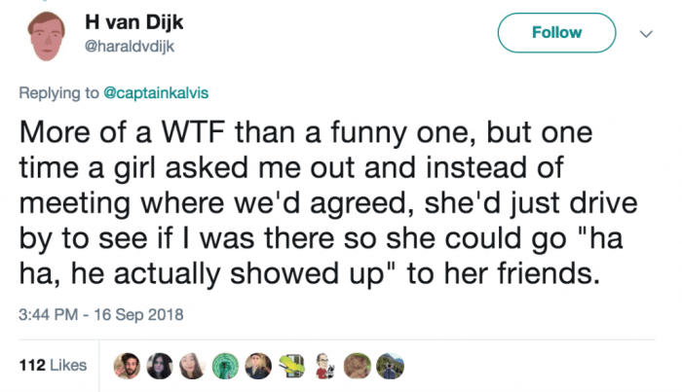The height and width of the screenshot is (392, 682).
Task: Open the @haraldvdijk handle link
Action: click(x=143, y=45)
